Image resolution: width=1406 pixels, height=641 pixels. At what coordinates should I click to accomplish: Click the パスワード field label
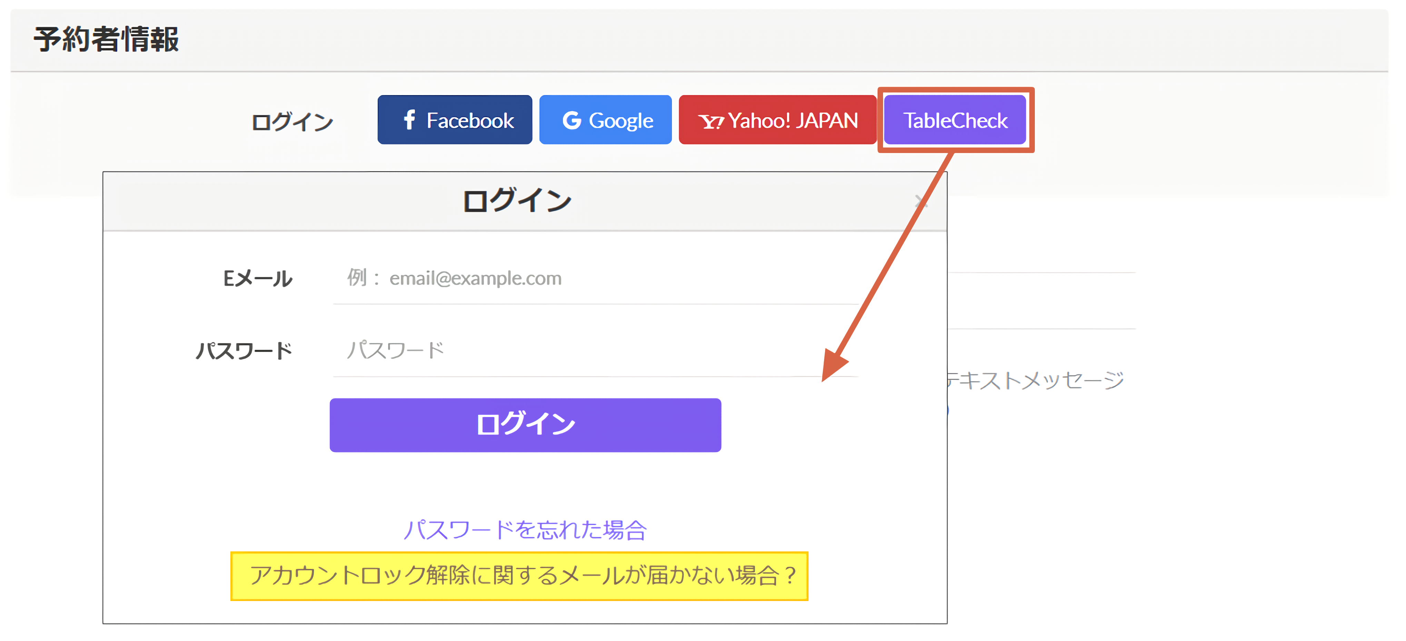coord(244,350)
